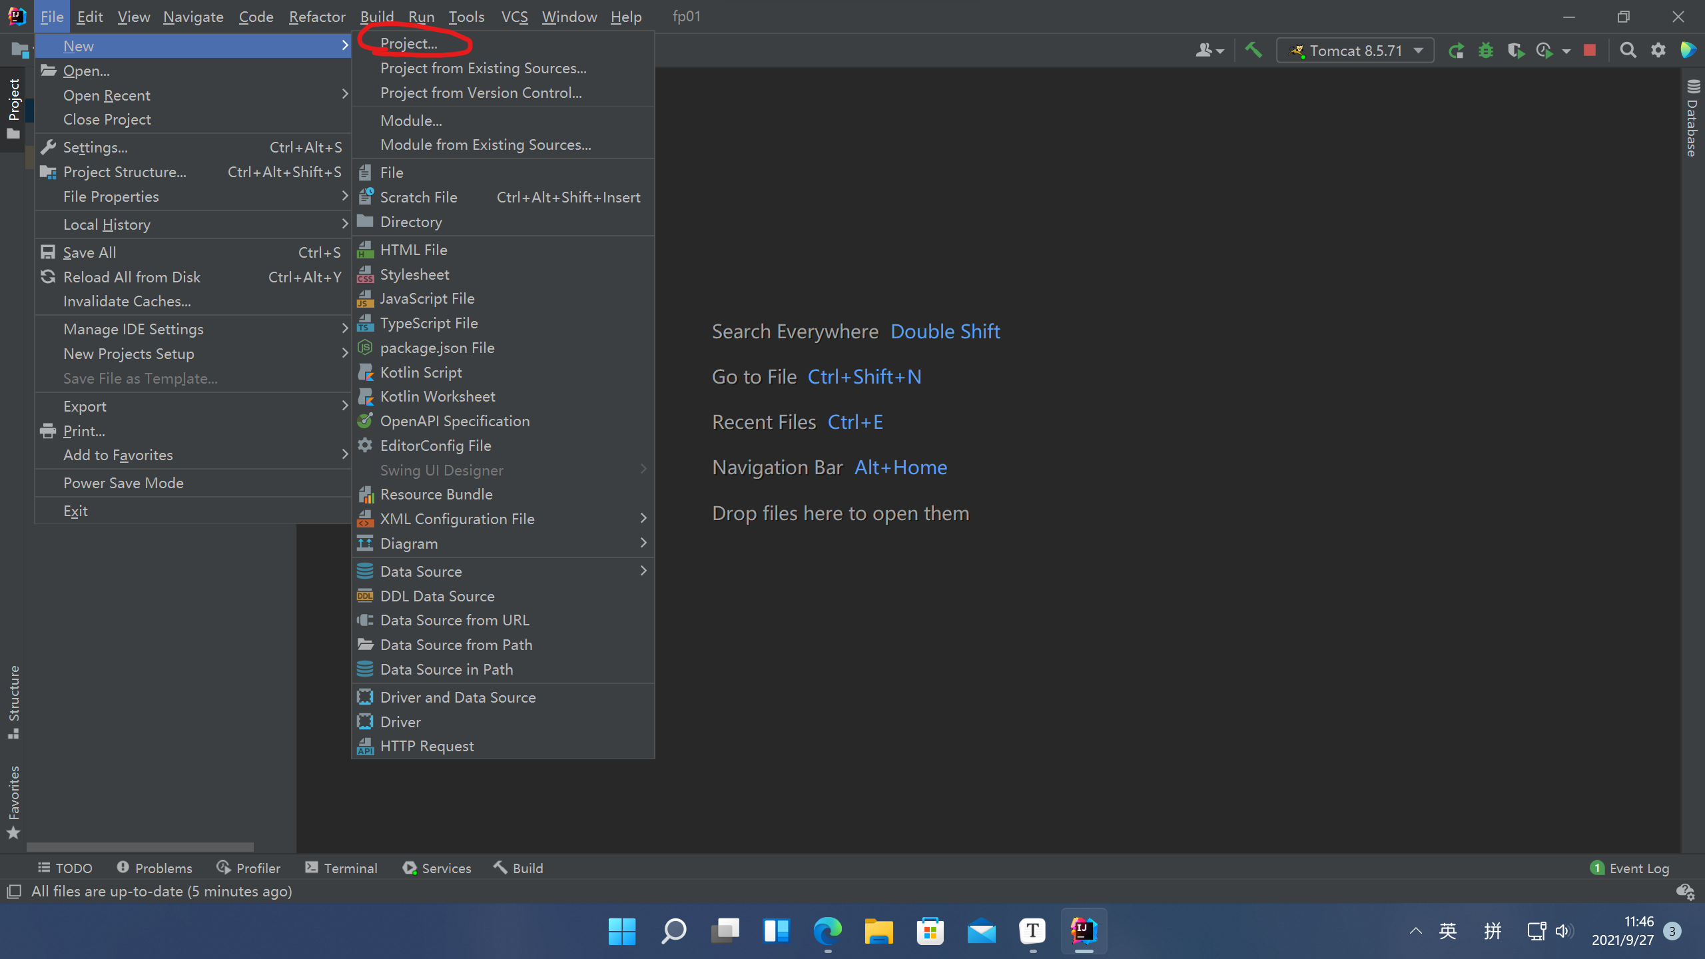Open Project Structure... dialog

pos(193,172)
